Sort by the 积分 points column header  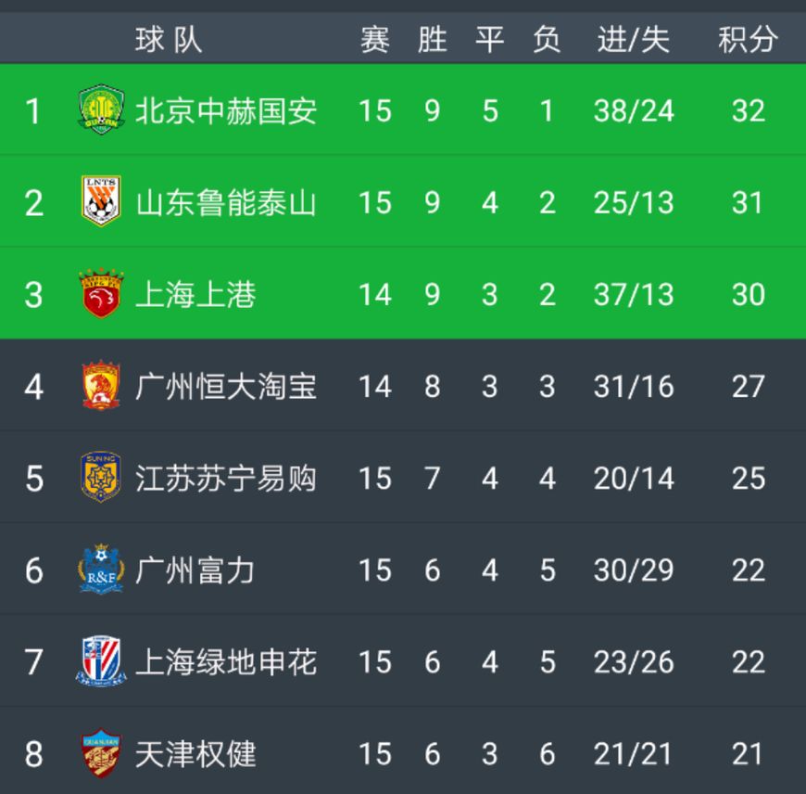click(748, 39)
